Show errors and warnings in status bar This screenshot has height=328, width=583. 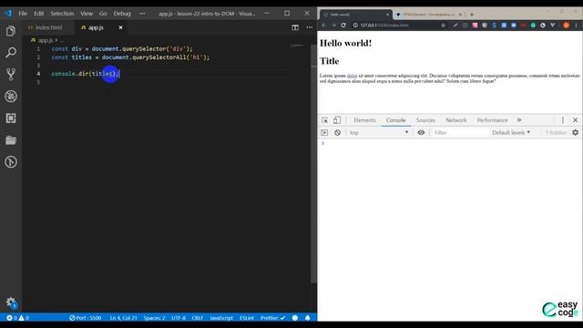18,318
